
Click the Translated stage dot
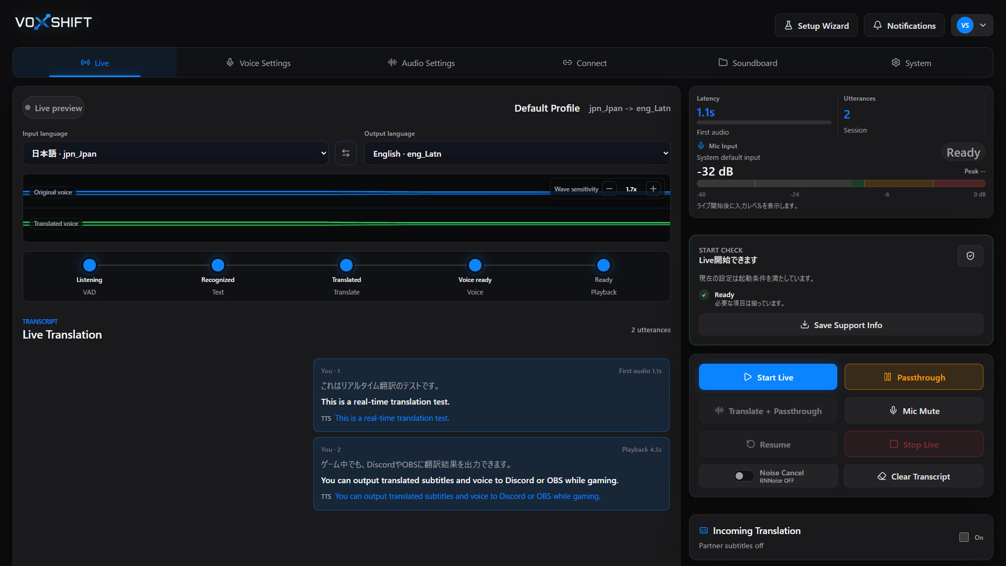[346, 265]
